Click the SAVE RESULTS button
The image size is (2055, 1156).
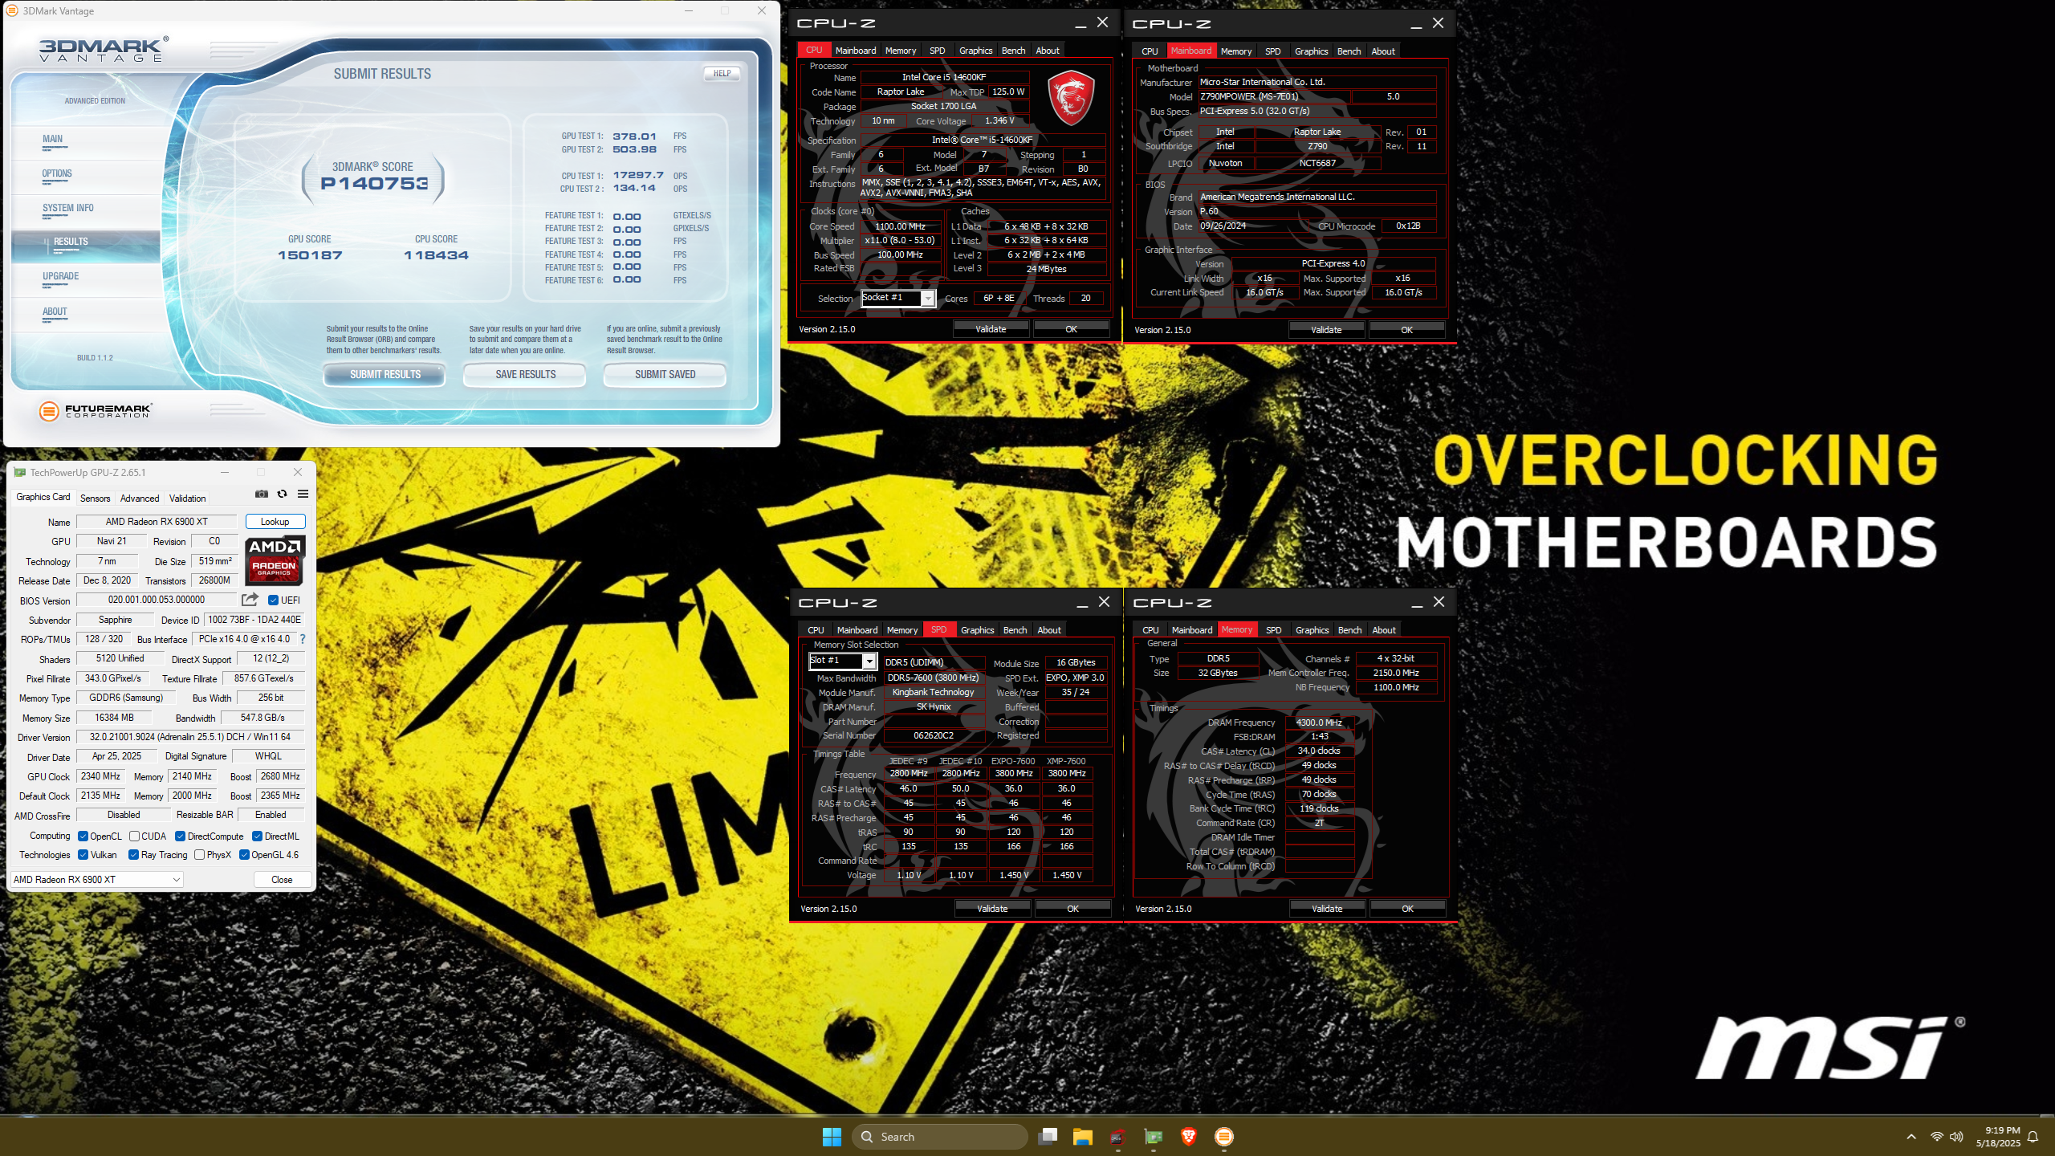[x=525, y=374]
